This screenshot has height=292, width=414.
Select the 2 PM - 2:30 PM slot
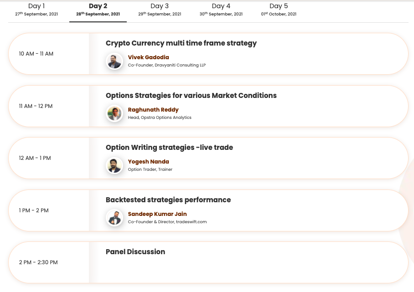38,262
